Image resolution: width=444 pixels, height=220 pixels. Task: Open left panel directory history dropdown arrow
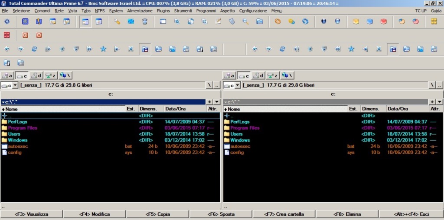tap(217, 102)
